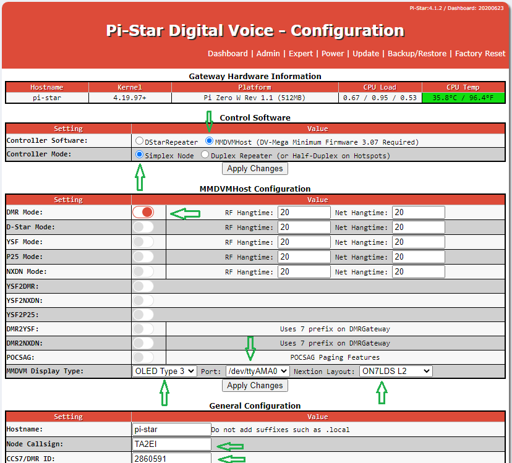The height and width of the screenshot is (463, 512).
Task: Edit the P25 Mode RF Hangtime field
Action: click(304, 257)
